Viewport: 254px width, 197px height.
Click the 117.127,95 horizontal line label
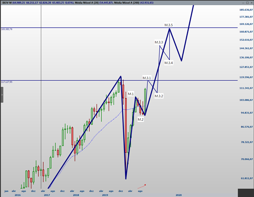[x=6, y=82]
